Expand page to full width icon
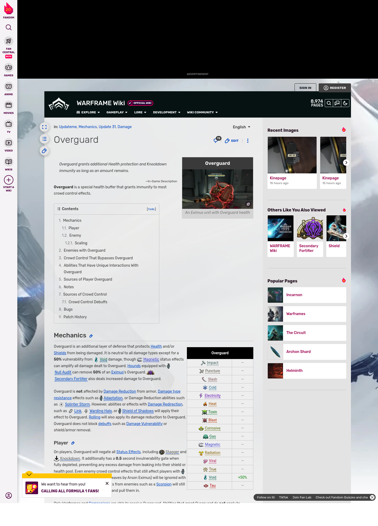Screen dimensions: 378x526 44,127
